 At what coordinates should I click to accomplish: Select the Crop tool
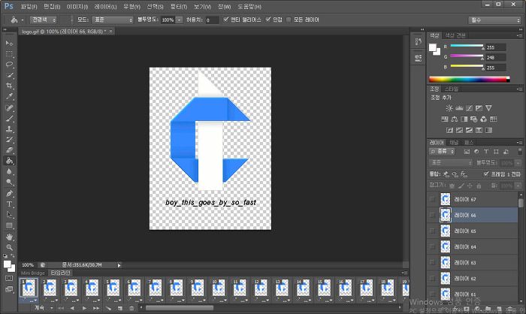click(x=9, y=86)
